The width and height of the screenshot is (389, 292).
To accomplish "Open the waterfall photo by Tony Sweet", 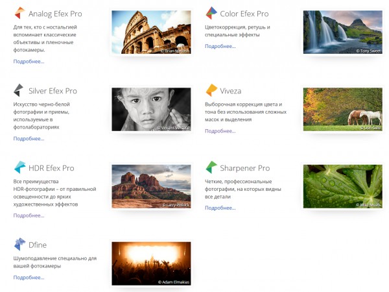I will coord(342,32).
